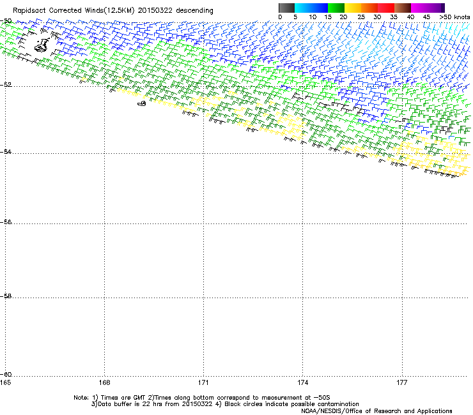The image size is (473, 415).
Task: Click the longitude label '177'
Action: pos(402,382)
